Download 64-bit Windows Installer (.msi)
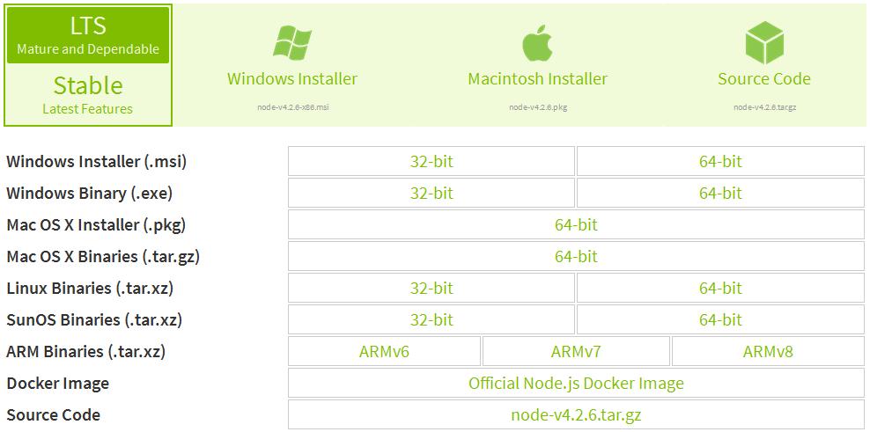 720,162
